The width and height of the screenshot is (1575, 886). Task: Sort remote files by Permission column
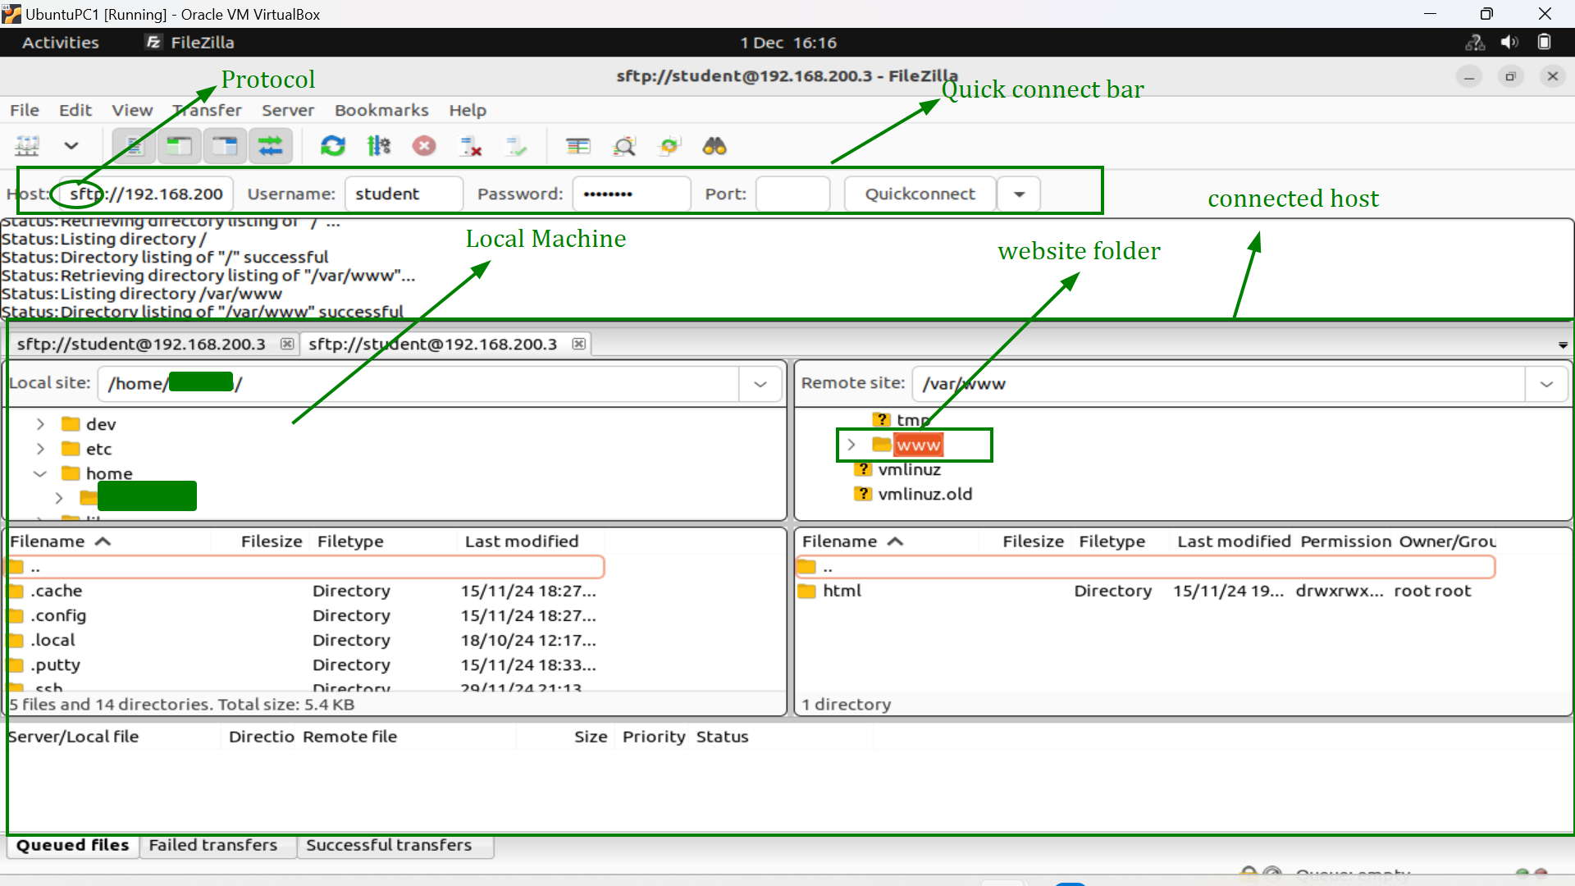tap(1345, 541)
